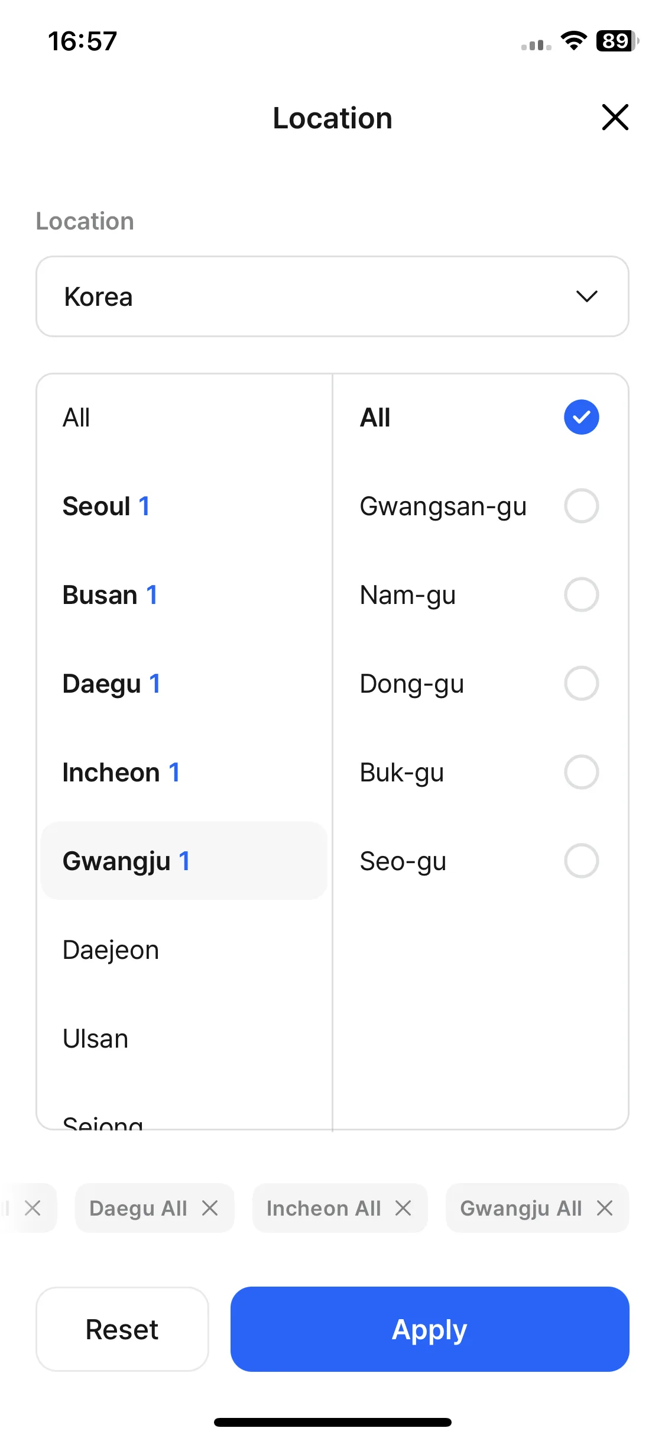
Task: Select the Gwangsan-gu radio button
Action: point(582,506)
